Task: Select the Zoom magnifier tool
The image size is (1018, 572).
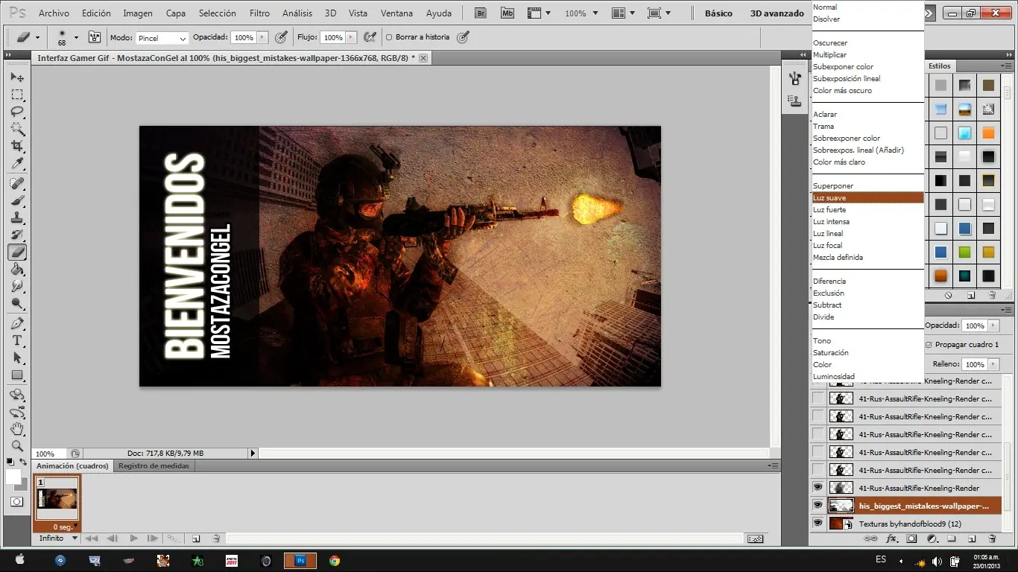Action: pyautogui.click(x=17, y=446)
